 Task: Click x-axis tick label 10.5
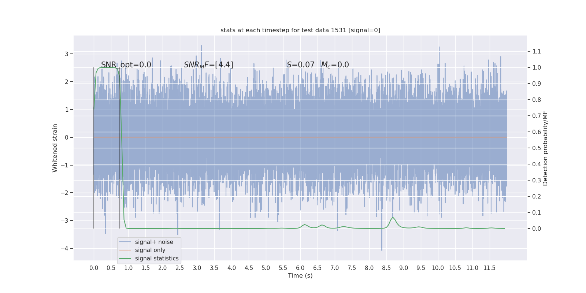(455, 268)
